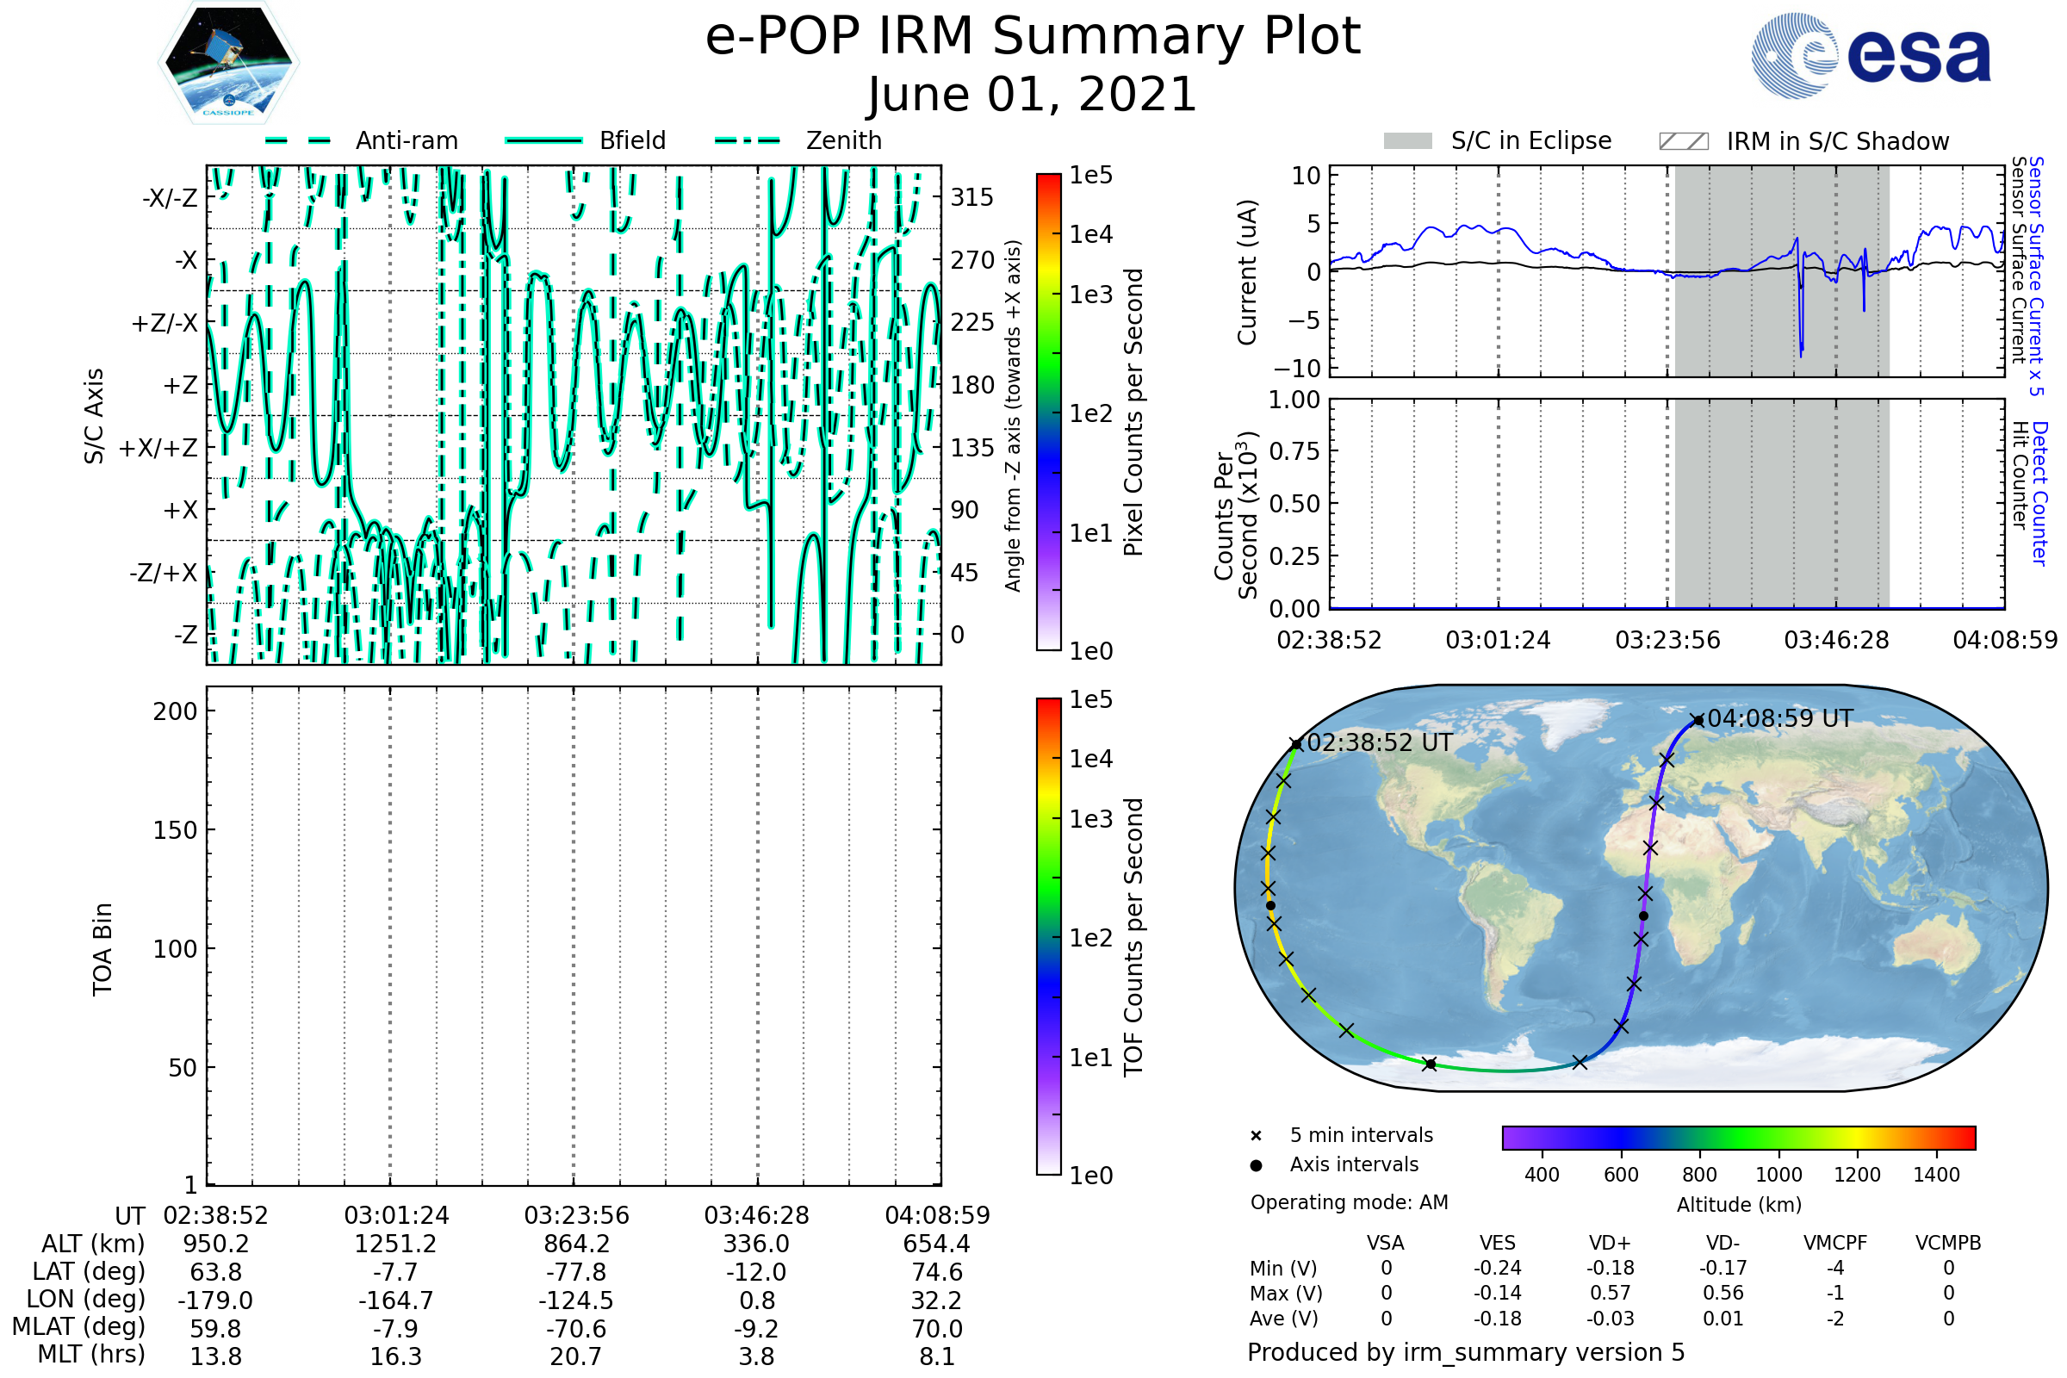Click the IRM in S/C Shadow hatched swatch
The height and width of the screenshot is (1378, 2067).
(1683, 141)
